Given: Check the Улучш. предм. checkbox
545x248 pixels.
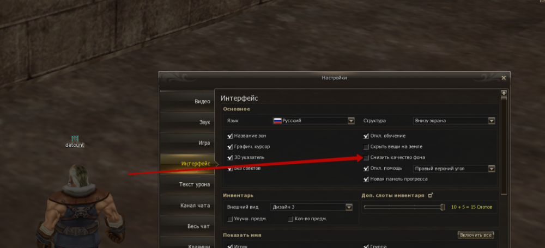Looking at the screenshot, I should [230, 219].
